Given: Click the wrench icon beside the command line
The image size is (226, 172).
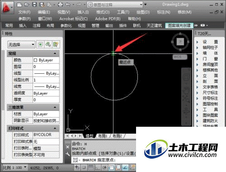Looking at the screenshot, I should tap(68, 154).
